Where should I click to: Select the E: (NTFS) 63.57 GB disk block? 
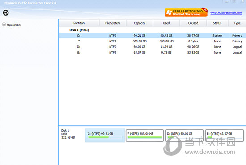coord(225,136)
